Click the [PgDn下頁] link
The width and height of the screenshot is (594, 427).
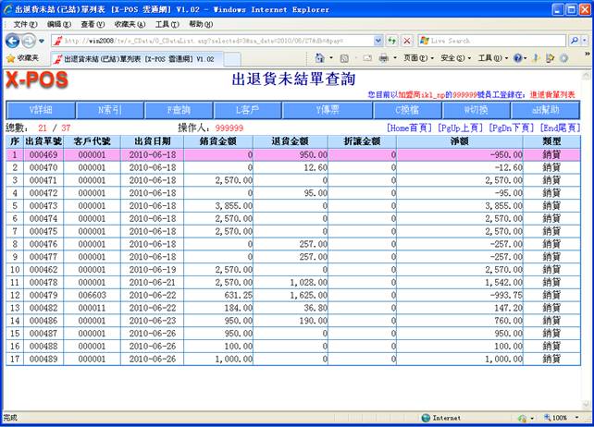click(511, 128)
